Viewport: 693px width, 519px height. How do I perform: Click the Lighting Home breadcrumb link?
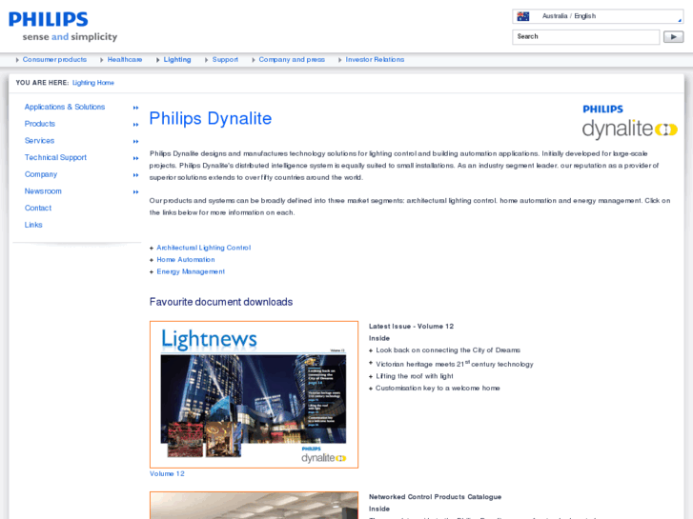(93, 83)
